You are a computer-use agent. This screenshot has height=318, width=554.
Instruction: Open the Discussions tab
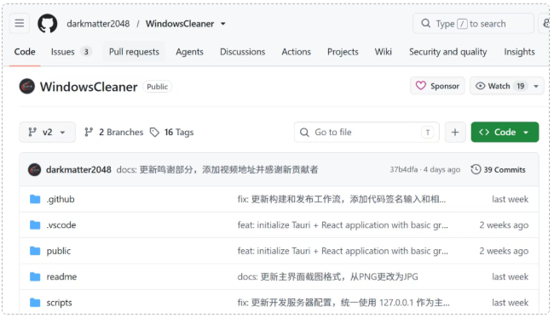(x=242, y=52)
